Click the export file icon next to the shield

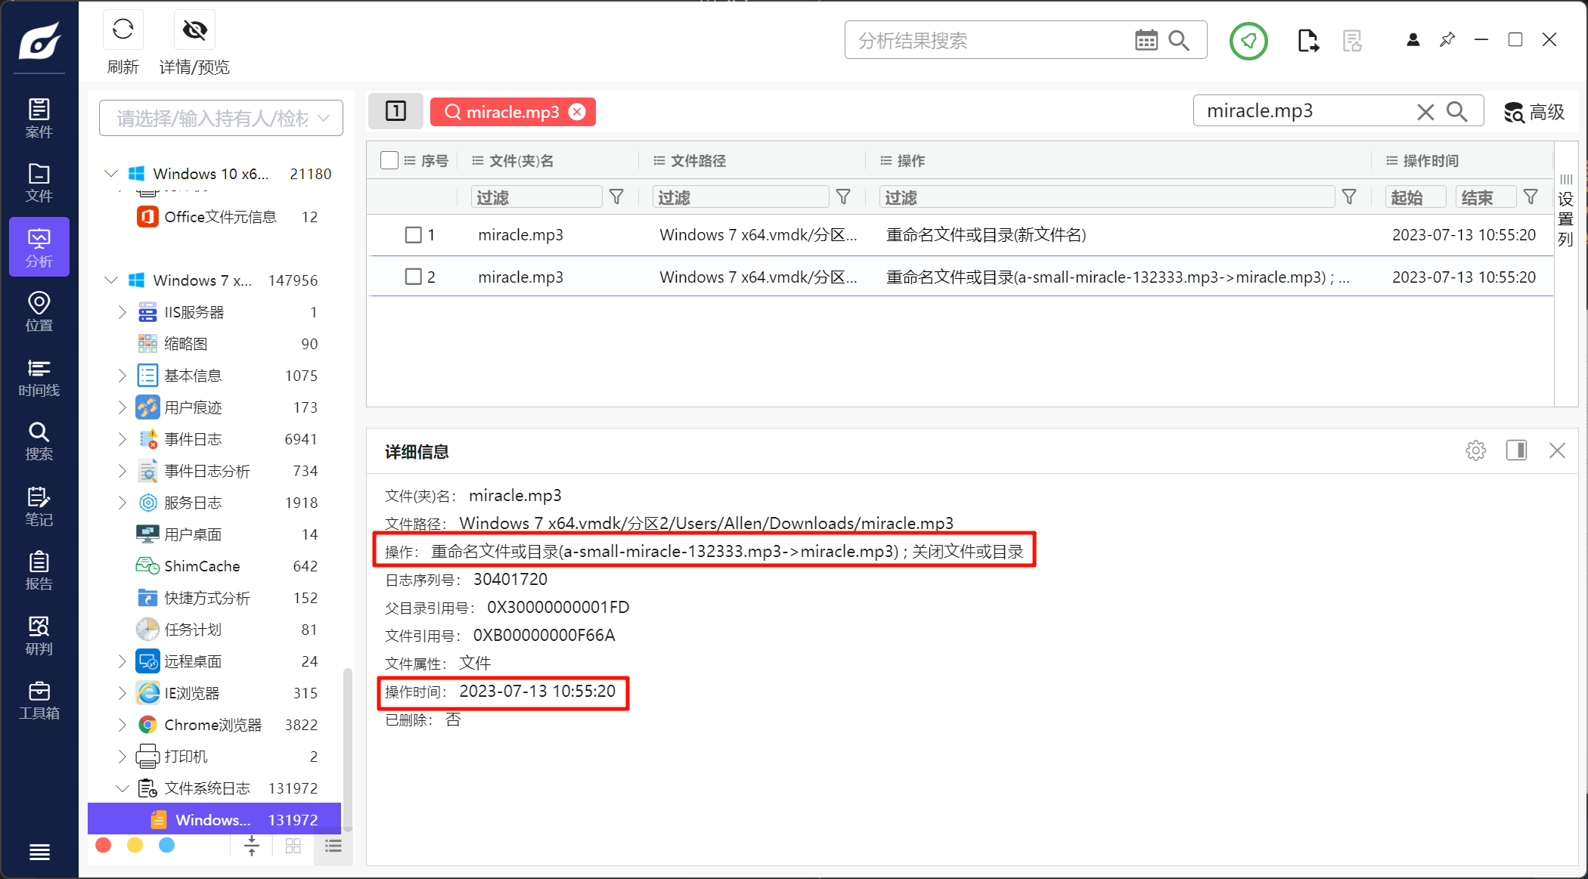pos(1307,41)
